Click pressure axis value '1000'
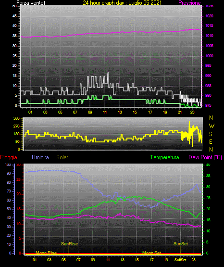Image resolution: width=224 pixels, height=267 pixels. [x=209, y=56]
